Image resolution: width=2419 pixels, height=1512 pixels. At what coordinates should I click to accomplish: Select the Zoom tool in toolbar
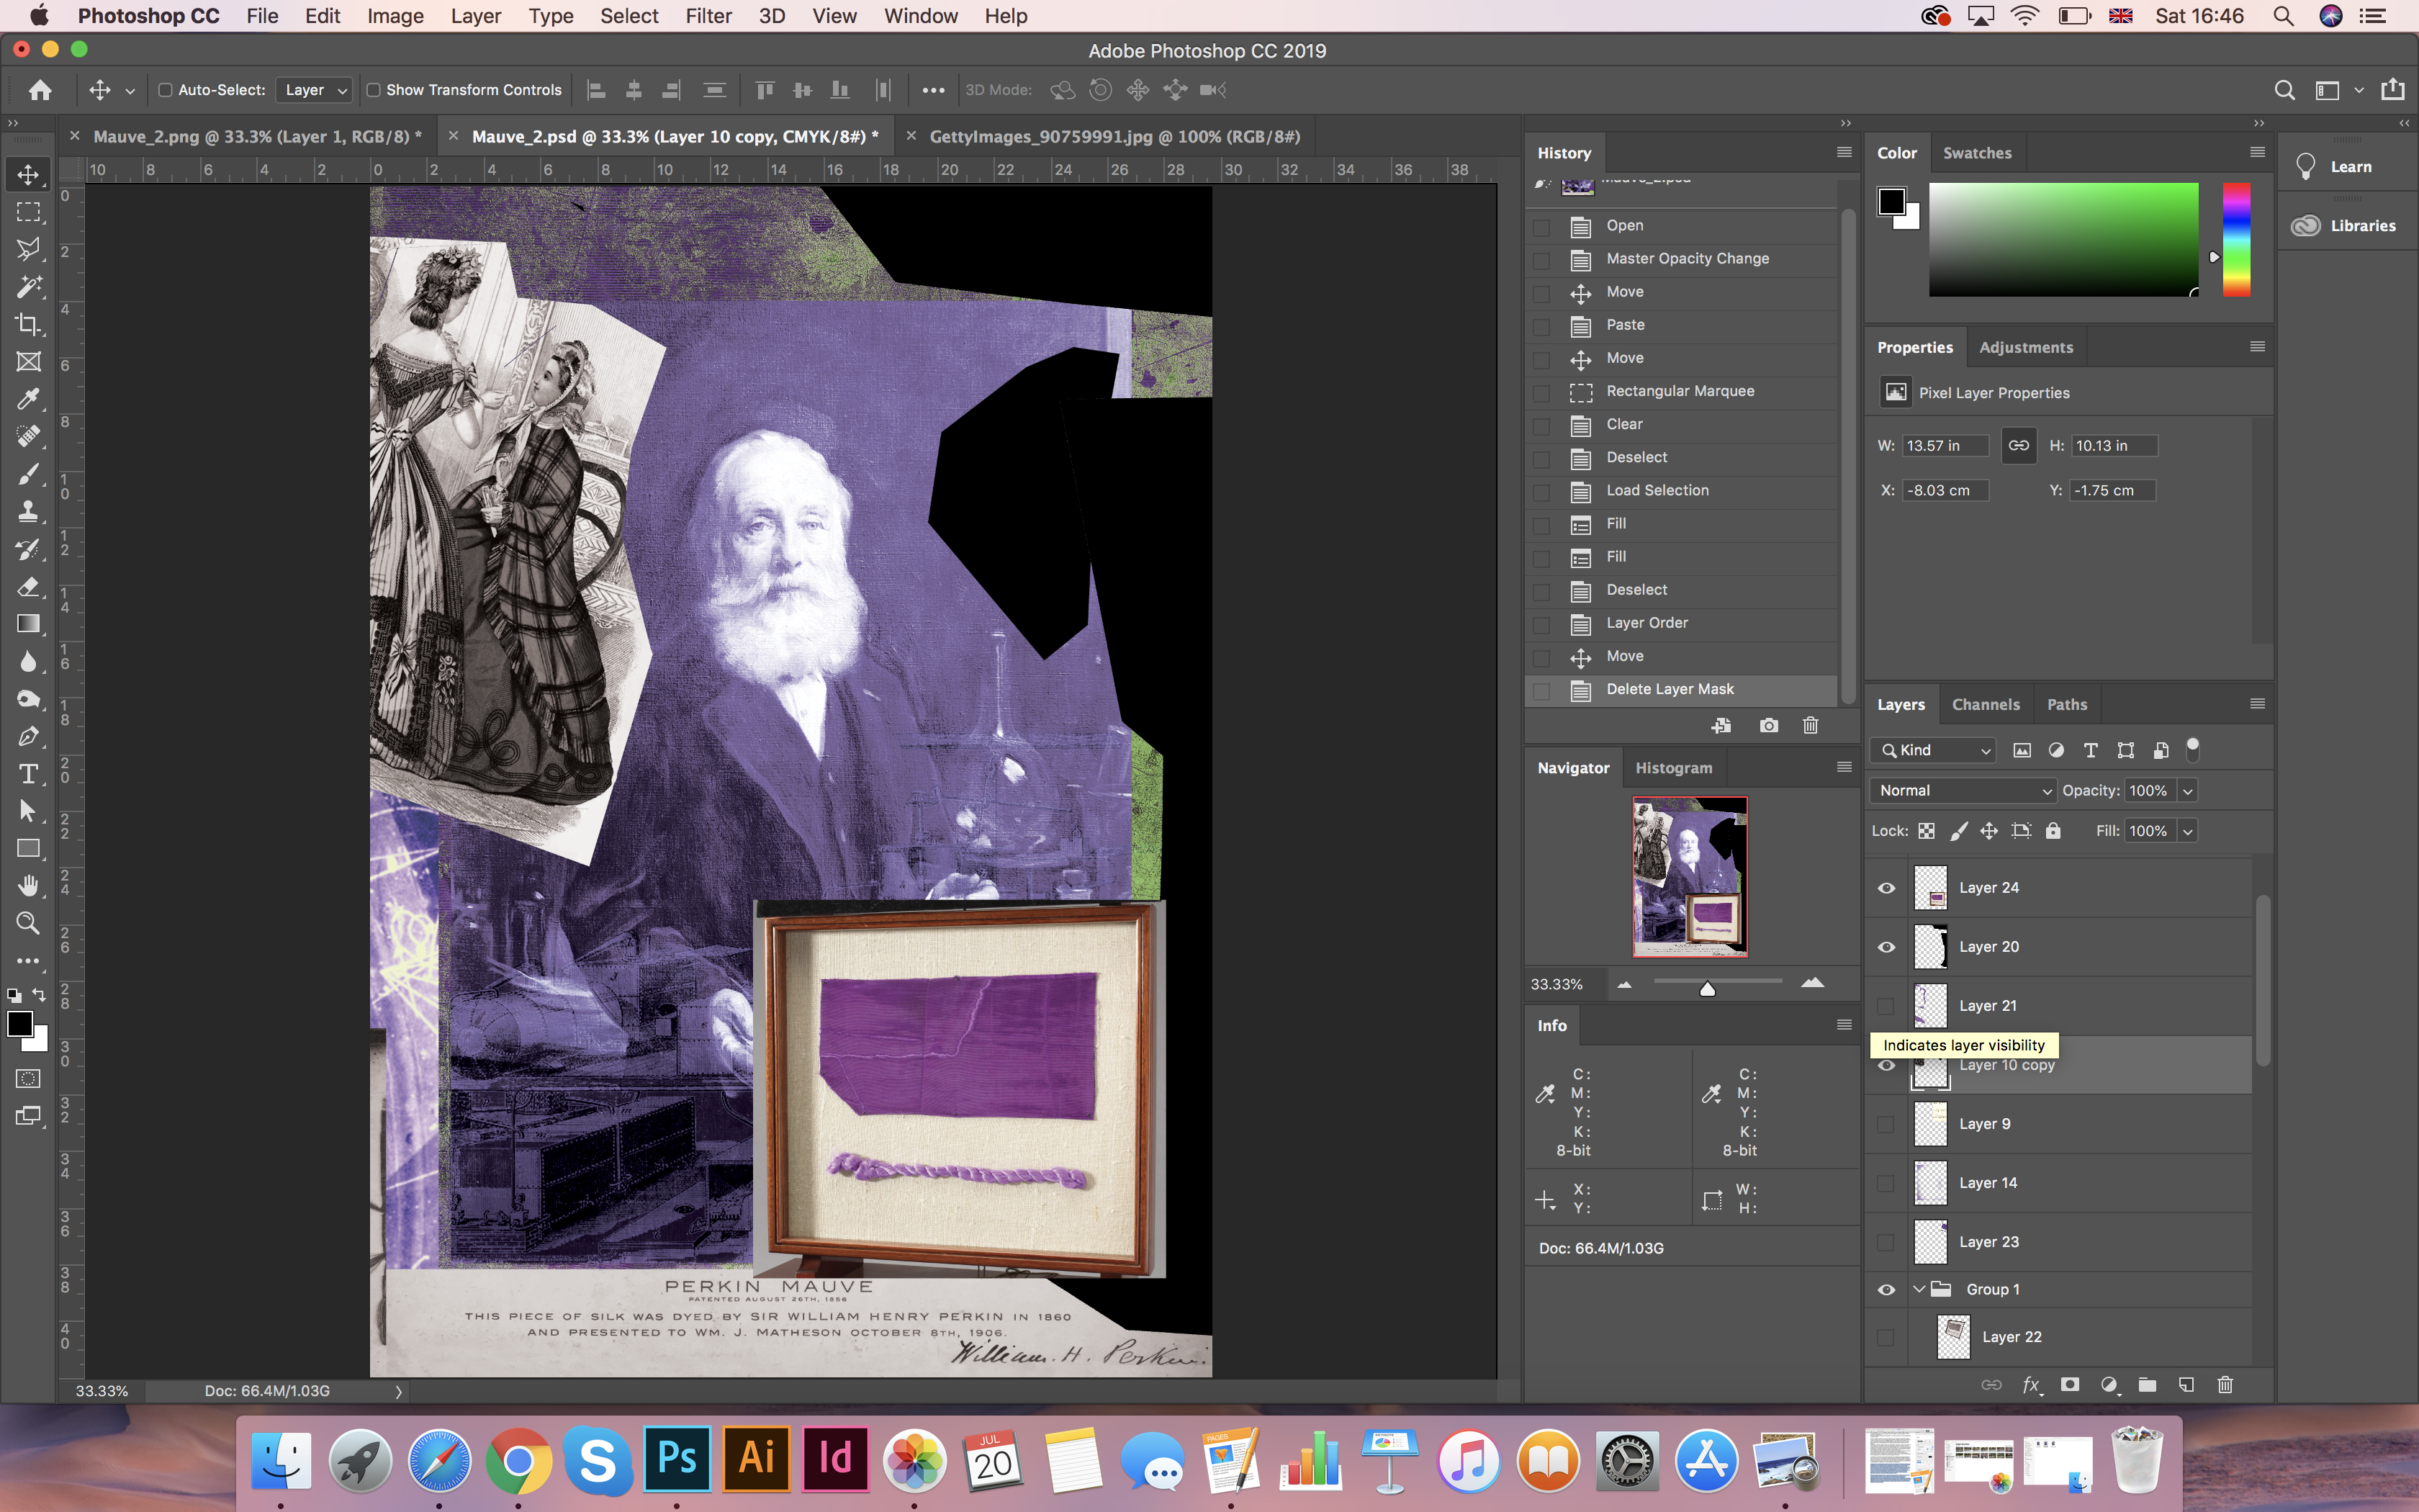click(x=28, y=922)
